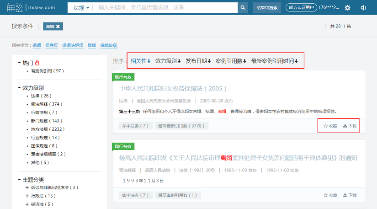
Task: Sort results by 案例引用数
Action: (x=231, y=61)
